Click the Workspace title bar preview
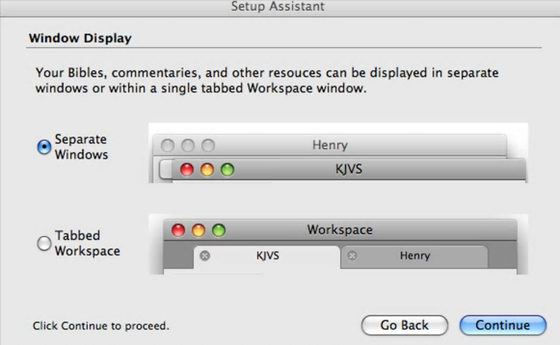The image size is (560, 345). [339, 230]
